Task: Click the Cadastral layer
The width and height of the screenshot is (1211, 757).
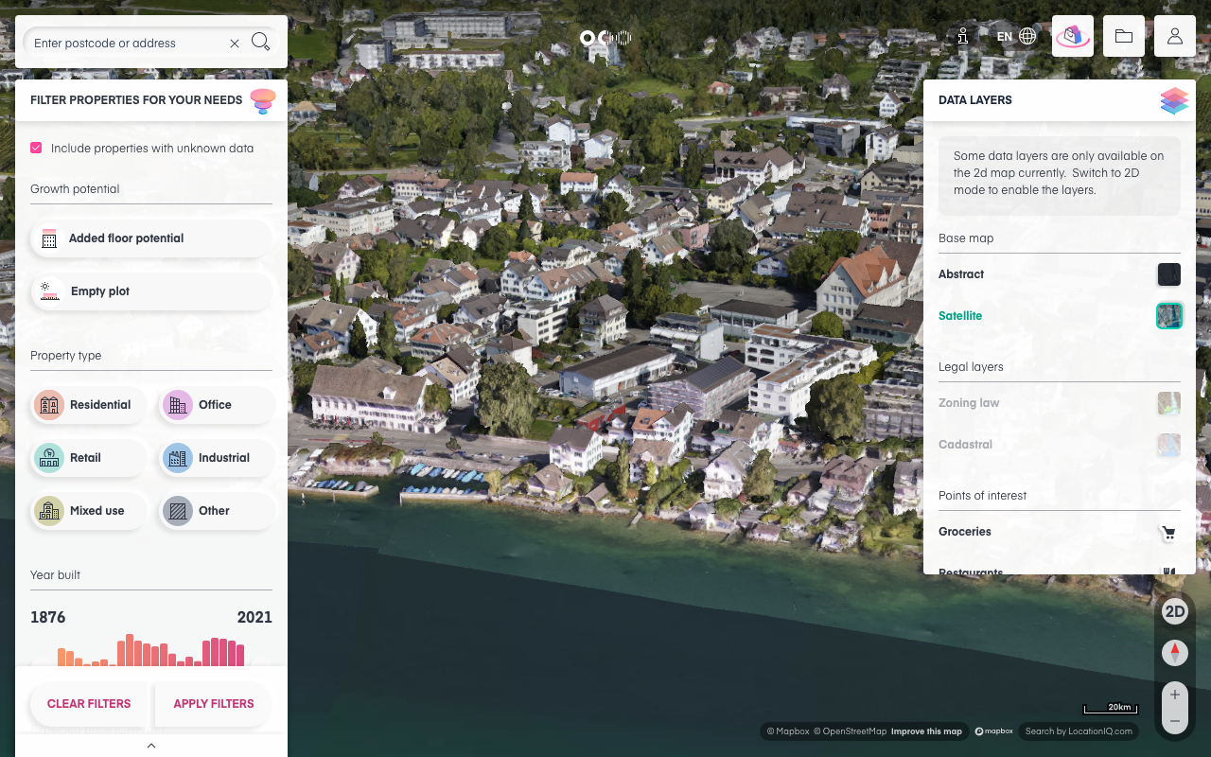Action: [x=965, y=445]
